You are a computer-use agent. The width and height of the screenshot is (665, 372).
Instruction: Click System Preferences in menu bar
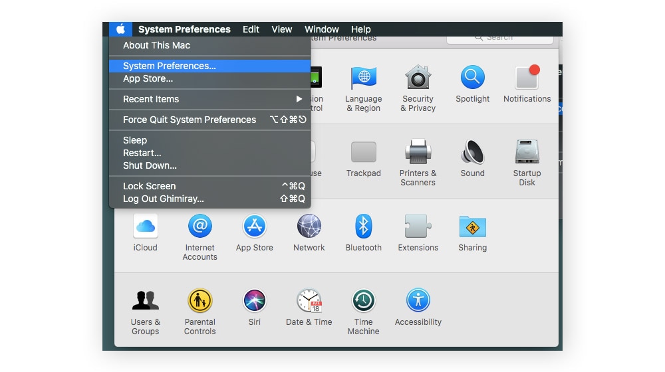184,29
